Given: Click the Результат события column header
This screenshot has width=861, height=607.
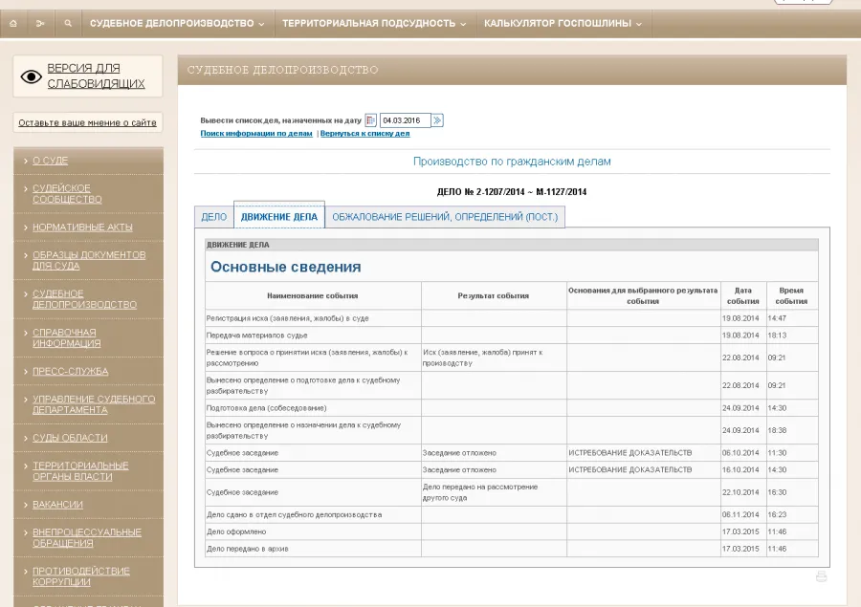Looking at the screenshot, I should tap(493, 295).
